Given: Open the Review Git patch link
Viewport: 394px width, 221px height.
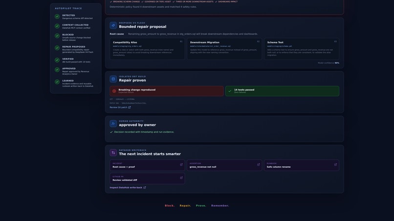Looking at the screenshot, I should coord(120,107).
